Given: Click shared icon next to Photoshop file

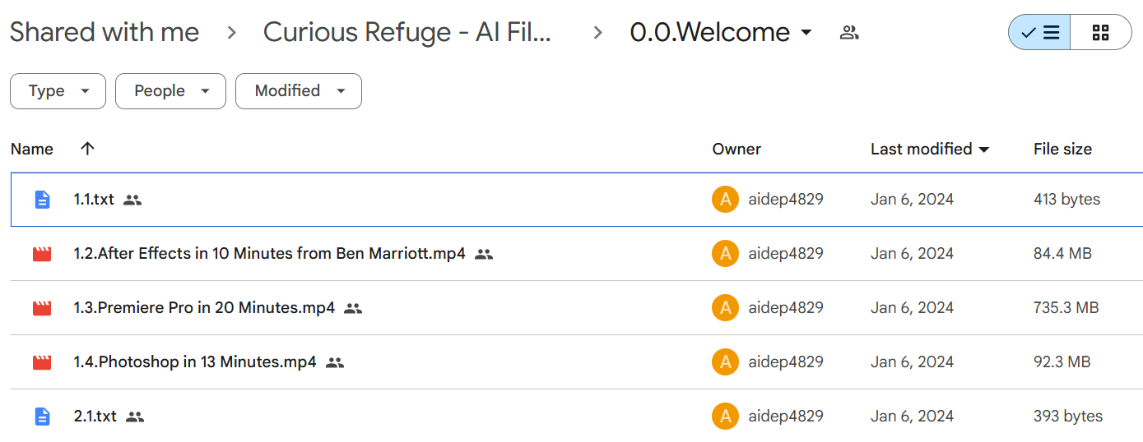Looking at the screenshot, I should pyautogui.click(x=335, y=362).
